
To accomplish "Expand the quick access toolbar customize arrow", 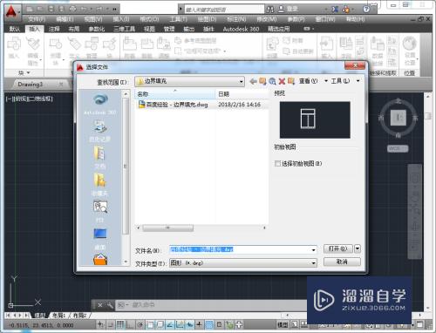I will (x=114, y=9).
